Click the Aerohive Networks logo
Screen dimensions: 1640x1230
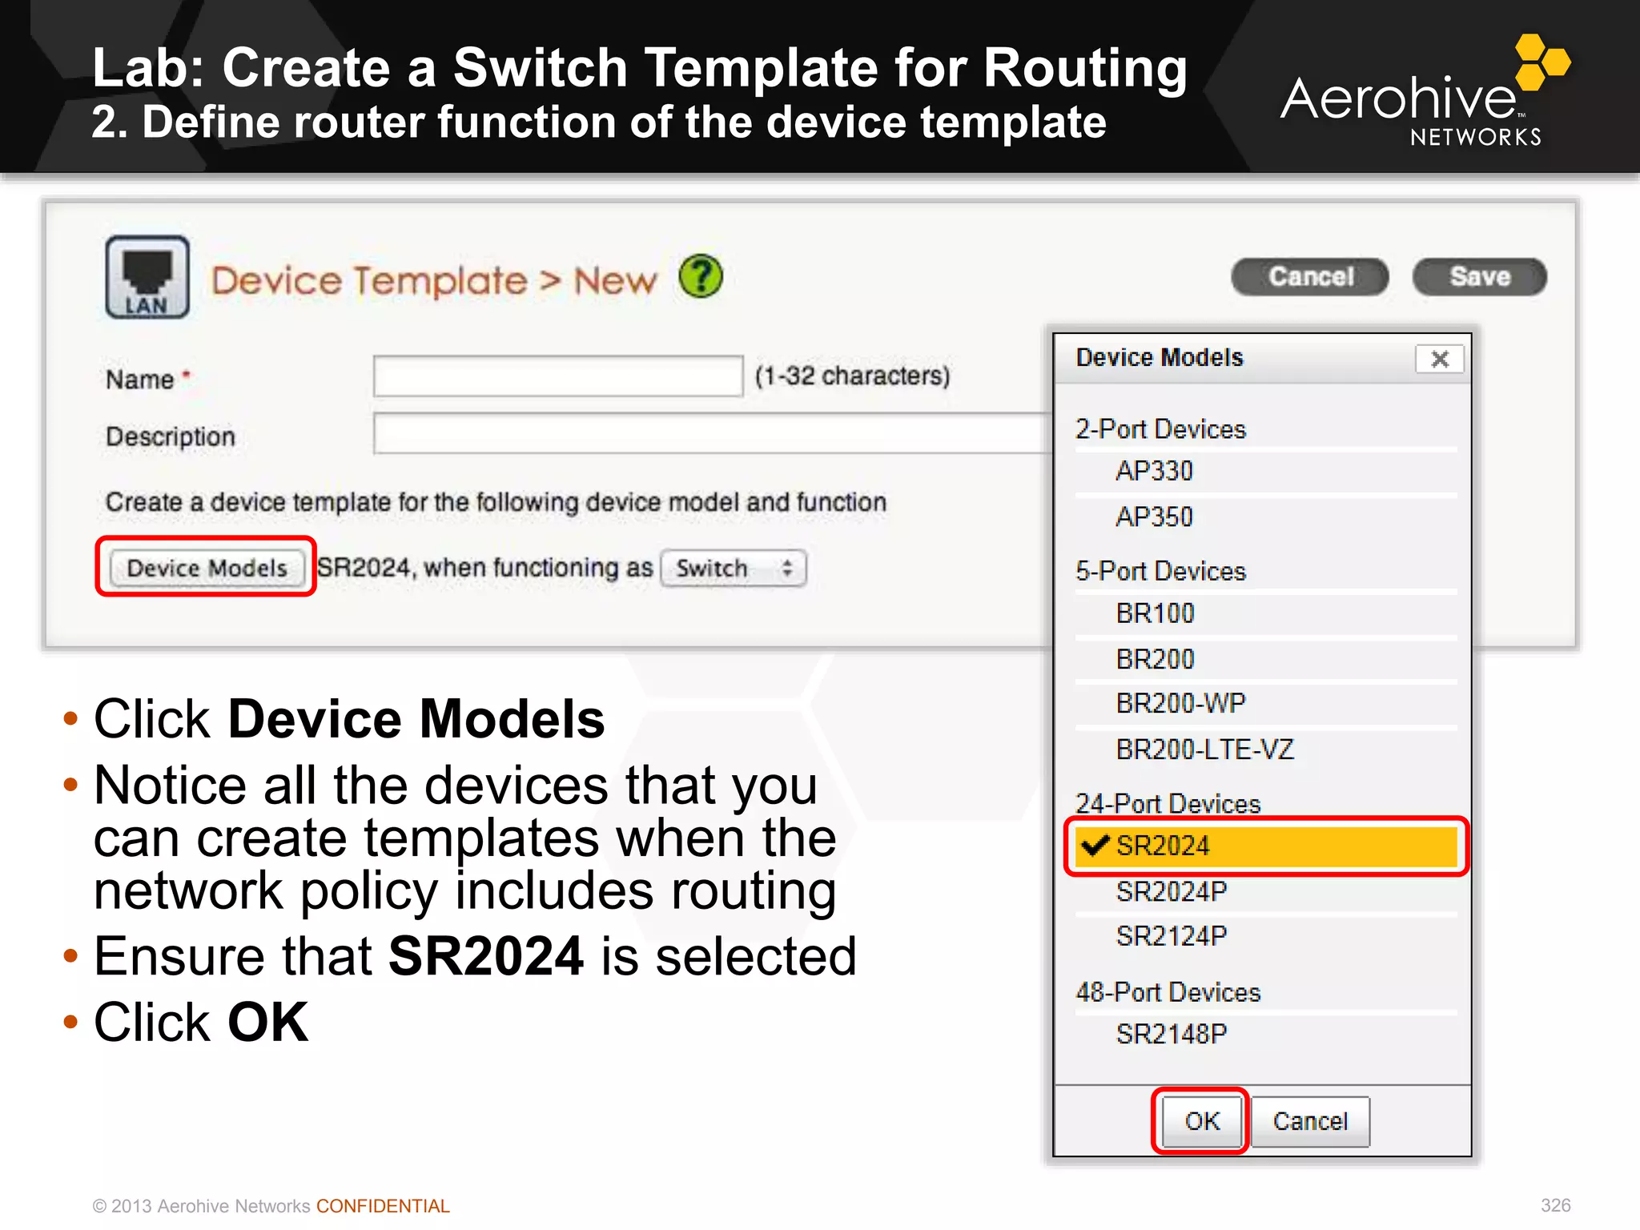1424,90
